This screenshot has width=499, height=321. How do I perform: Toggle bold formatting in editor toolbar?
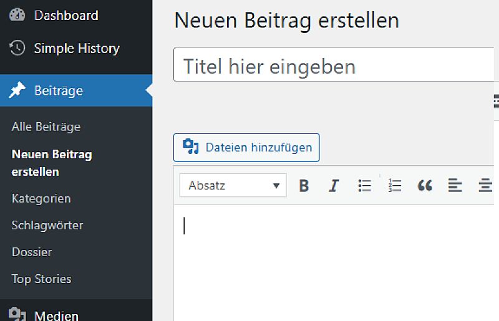point(304,186)
